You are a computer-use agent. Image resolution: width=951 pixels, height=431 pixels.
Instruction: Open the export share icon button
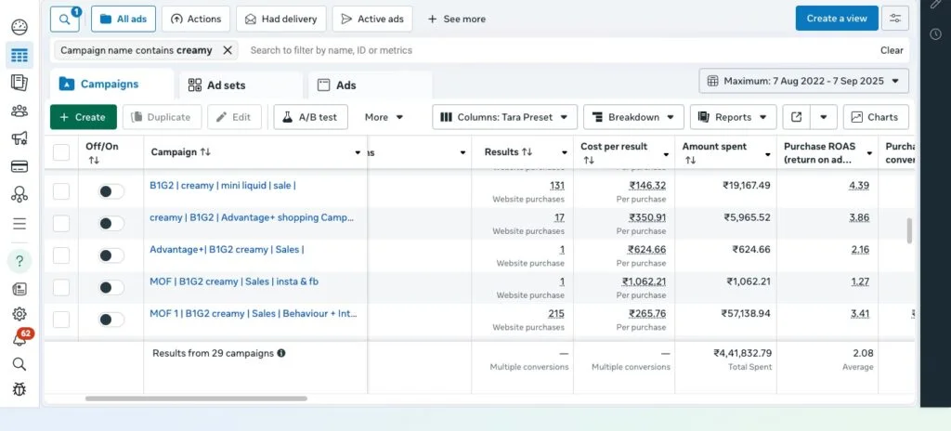click(x=796, y=117)
